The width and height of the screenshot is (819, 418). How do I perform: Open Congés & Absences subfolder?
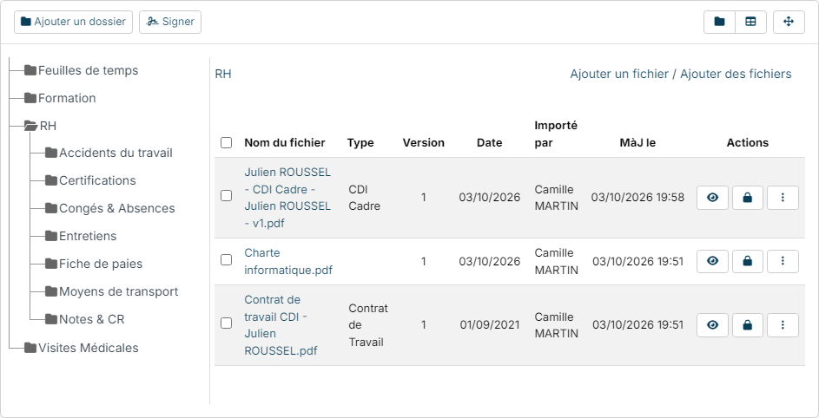pos(109,208)
